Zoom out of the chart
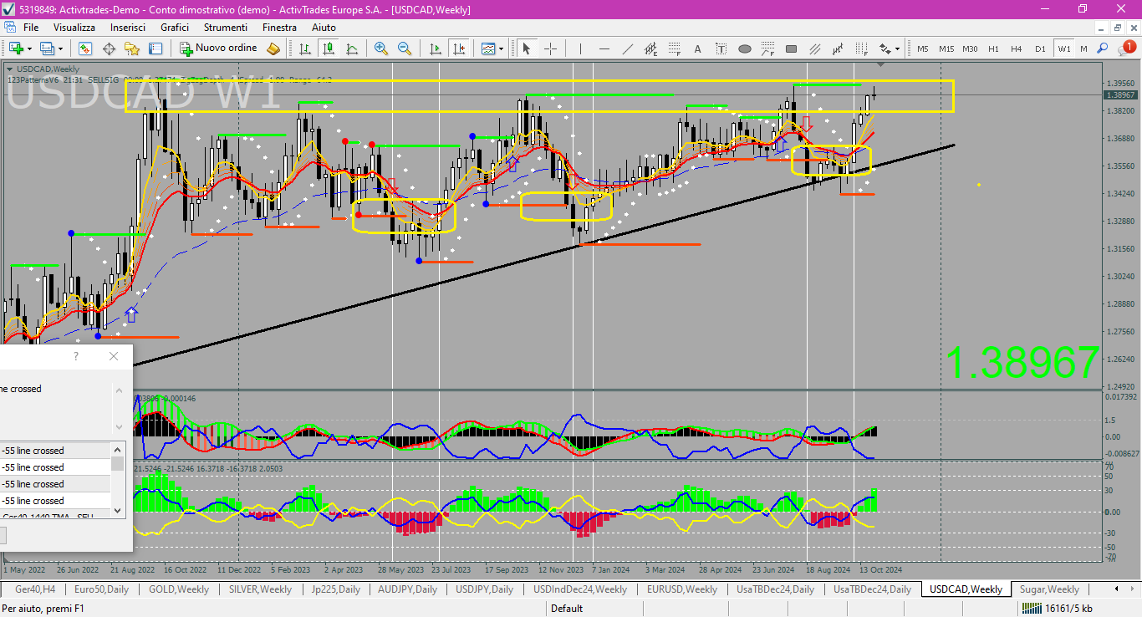The image size is (1142, 617). click(x=405, y=48)
